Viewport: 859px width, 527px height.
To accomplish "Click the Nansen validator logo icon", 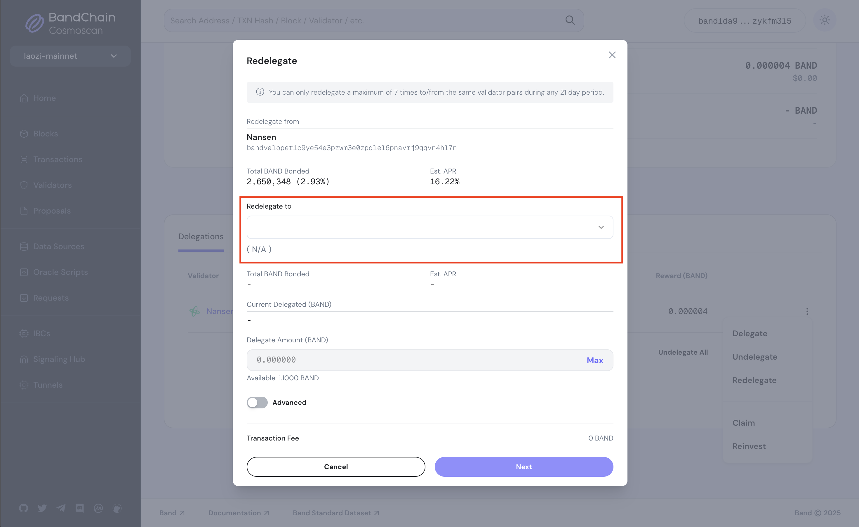I will [x=194, y=311].
